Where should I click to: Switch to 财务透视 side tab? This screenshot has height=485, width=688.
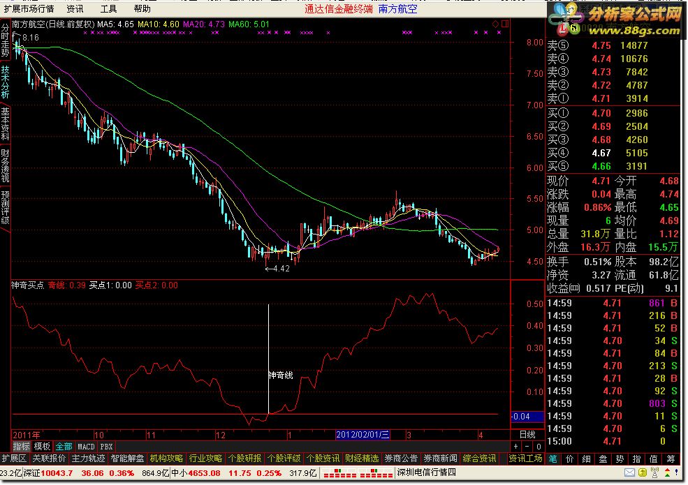click(5, 166)
